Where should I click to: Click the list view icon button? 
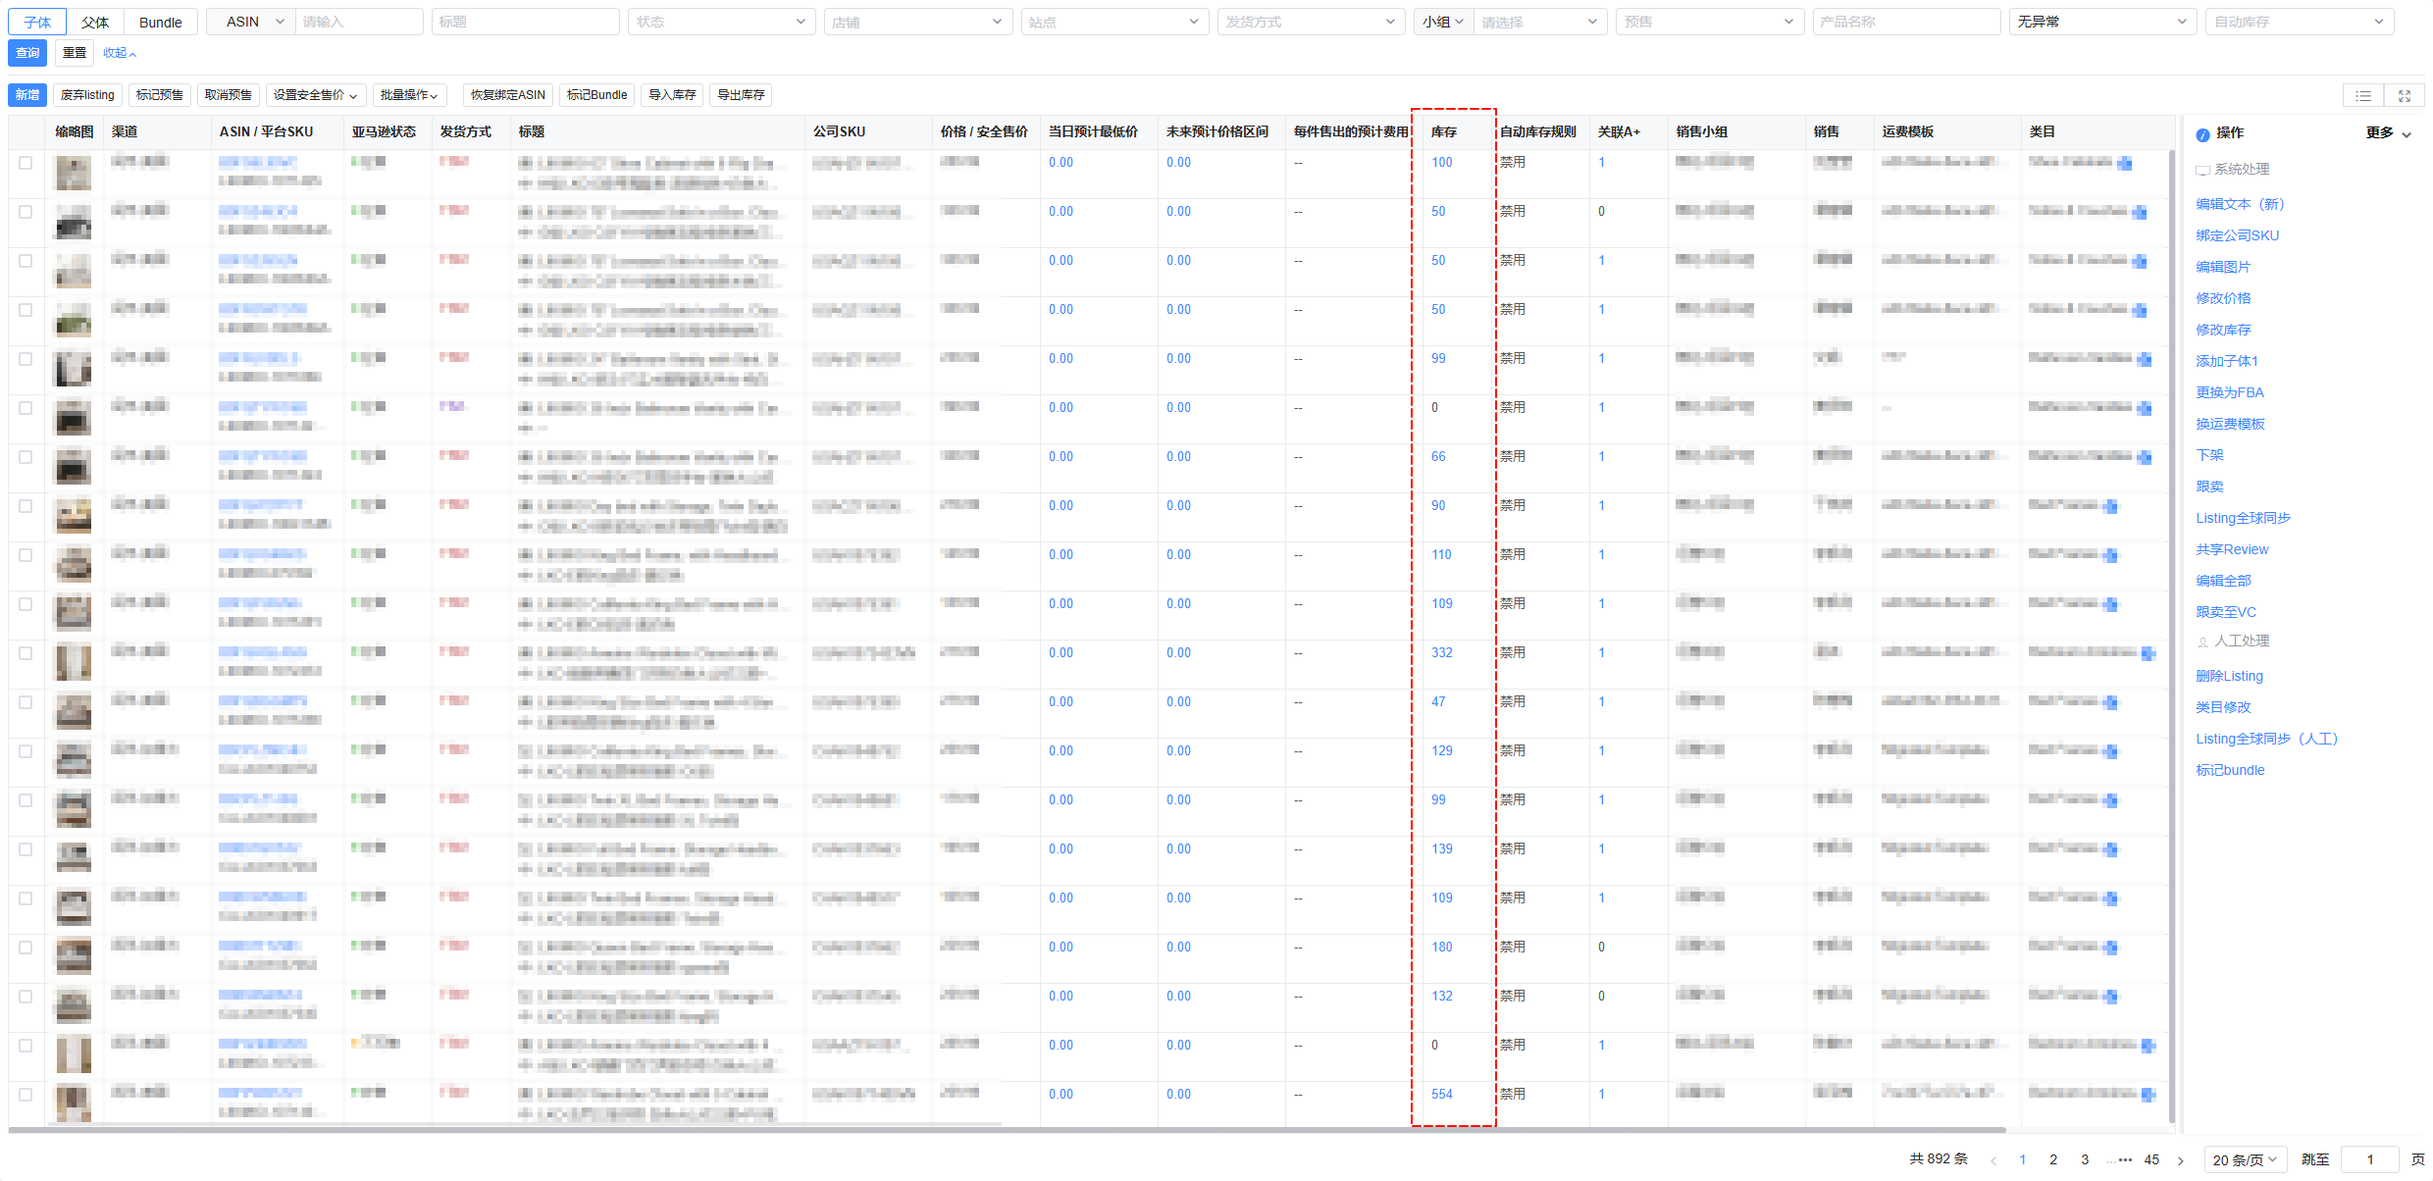(2363, 95)
